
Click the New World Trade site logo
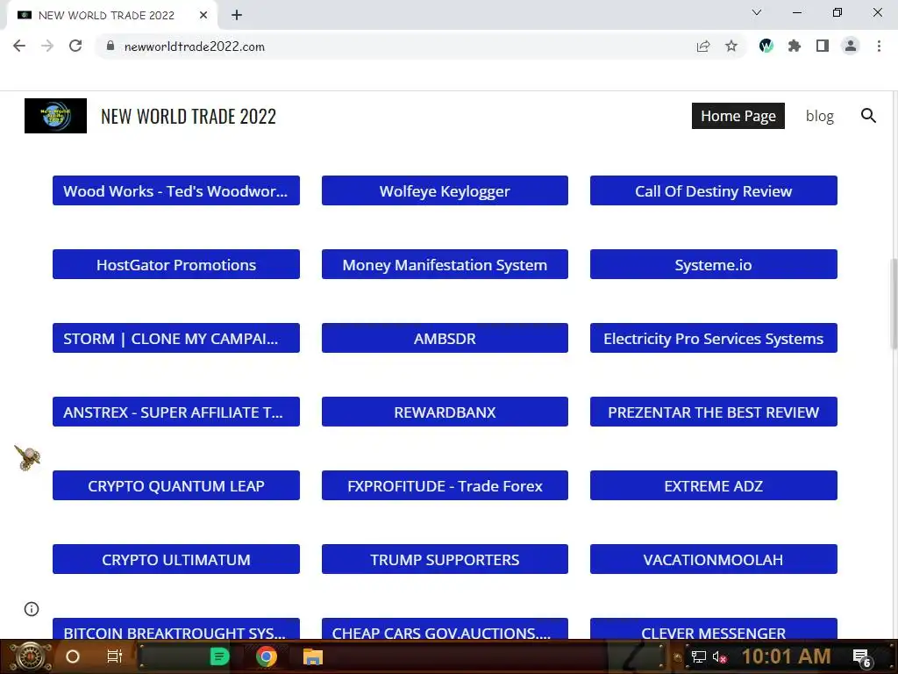(55, 116)
